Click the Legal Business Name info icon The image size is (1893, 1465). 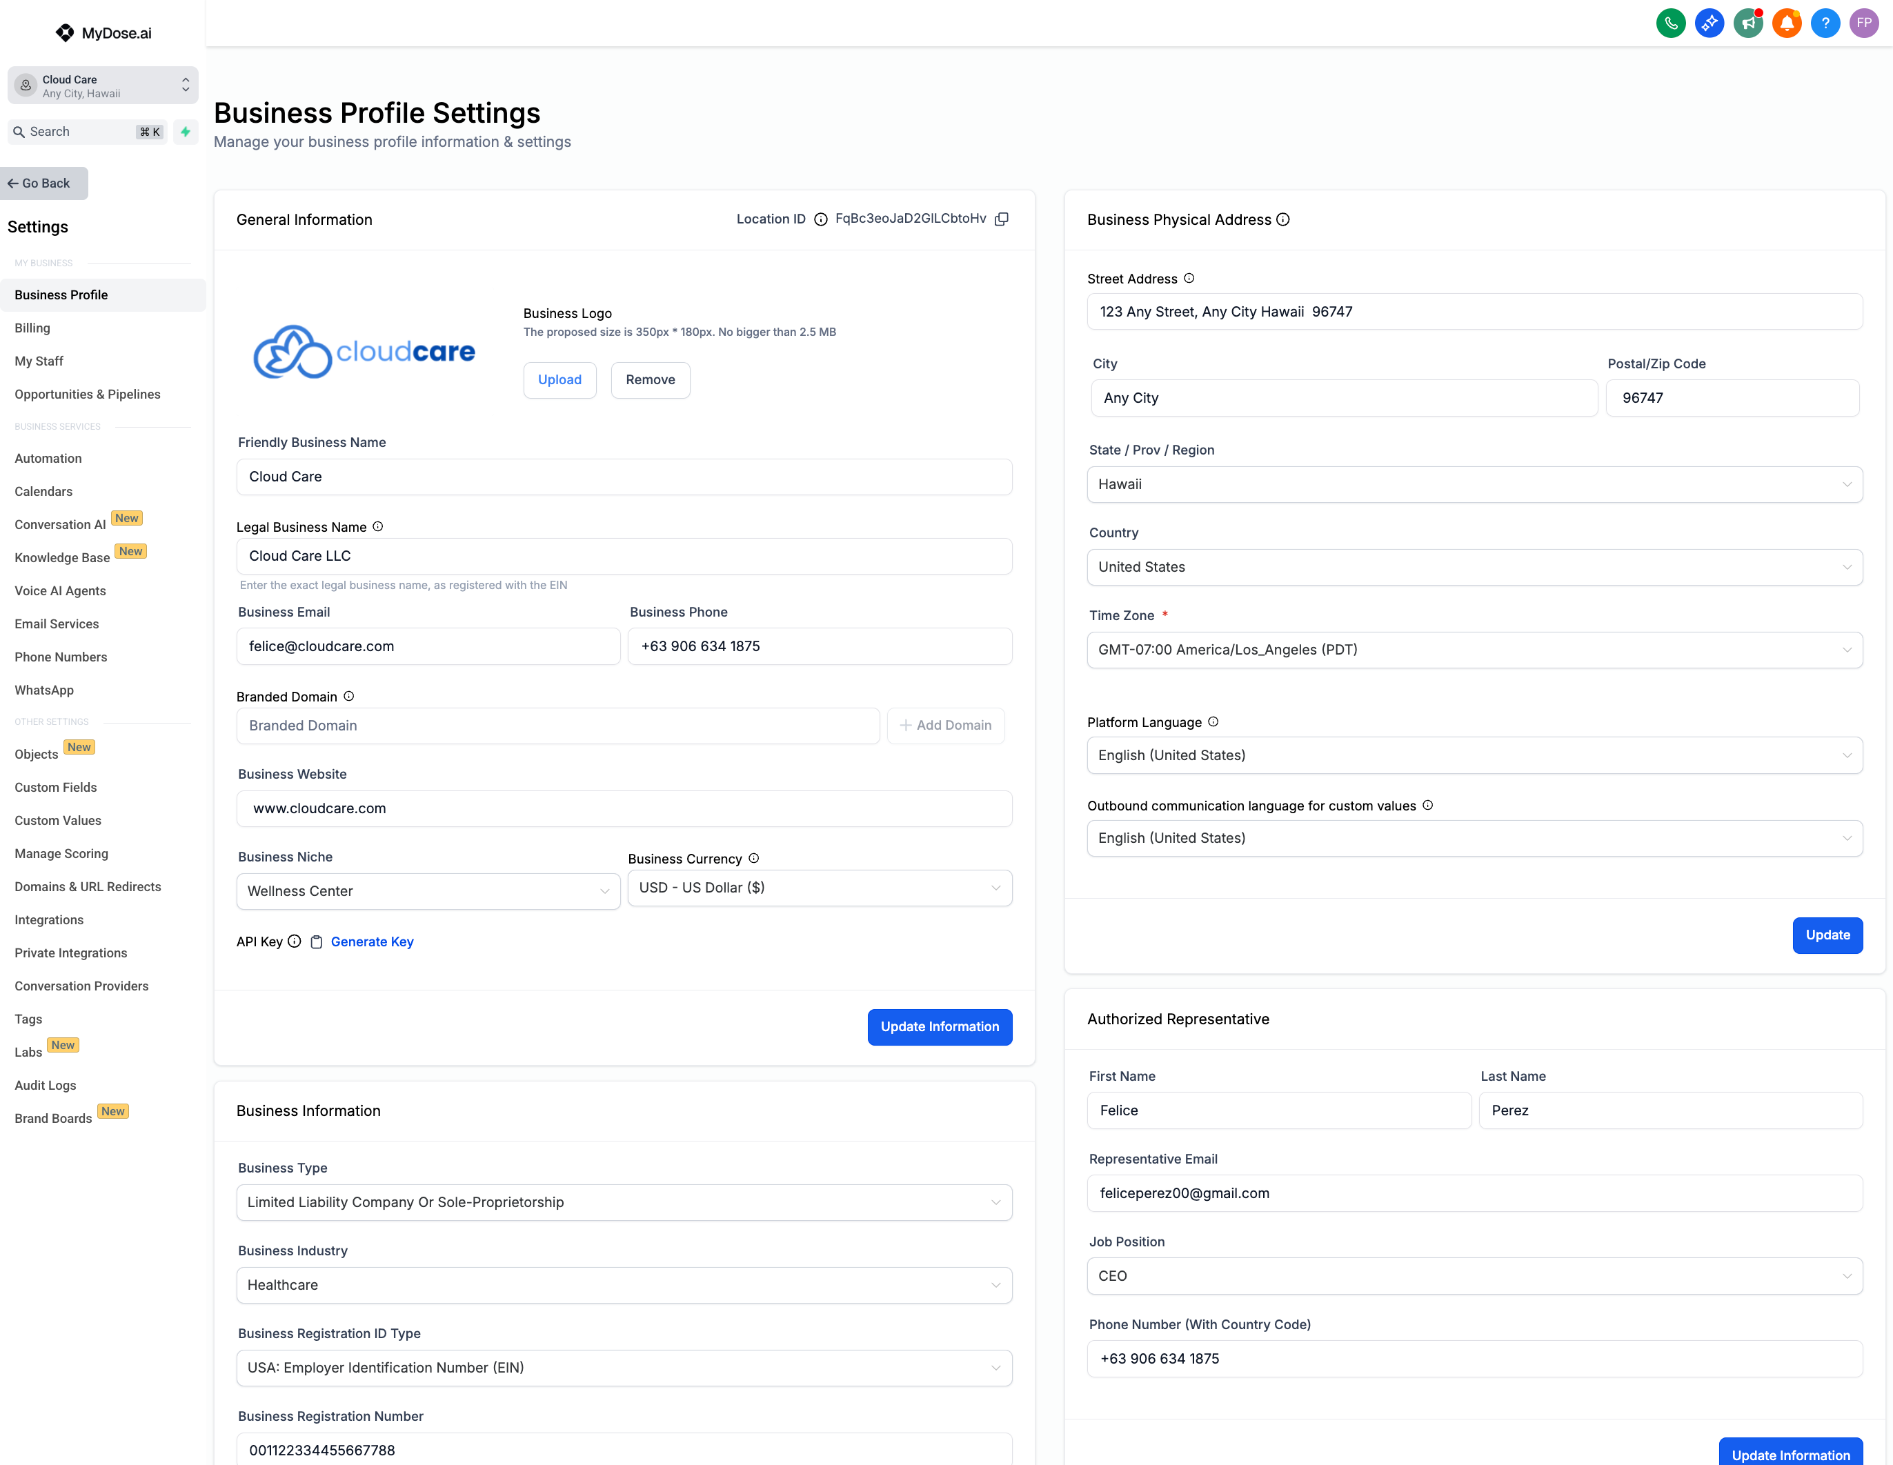tap(378, 527)
